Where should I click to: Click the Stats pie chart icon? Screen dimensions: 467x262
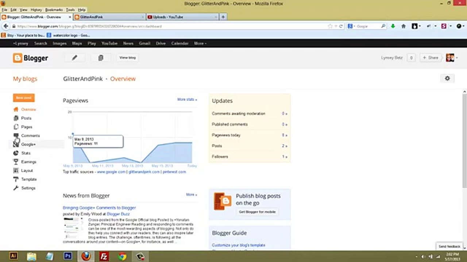16,153
